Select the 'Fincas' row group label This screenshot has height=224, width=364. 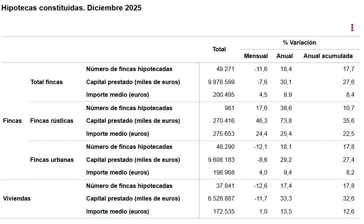click(x=12, y=121)
